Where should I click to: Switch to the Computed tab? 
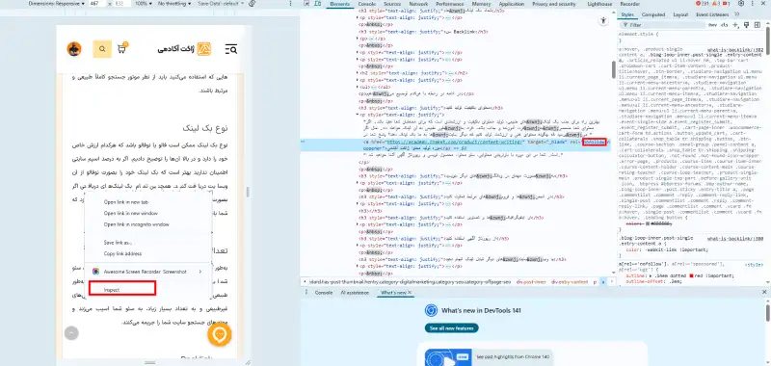tap(653, 14)
